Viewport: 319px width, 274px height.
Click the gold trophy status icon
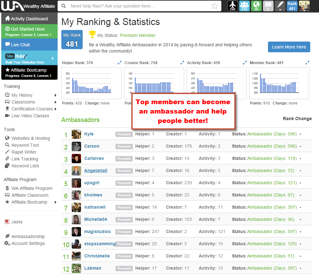click(x=92, y=34)
